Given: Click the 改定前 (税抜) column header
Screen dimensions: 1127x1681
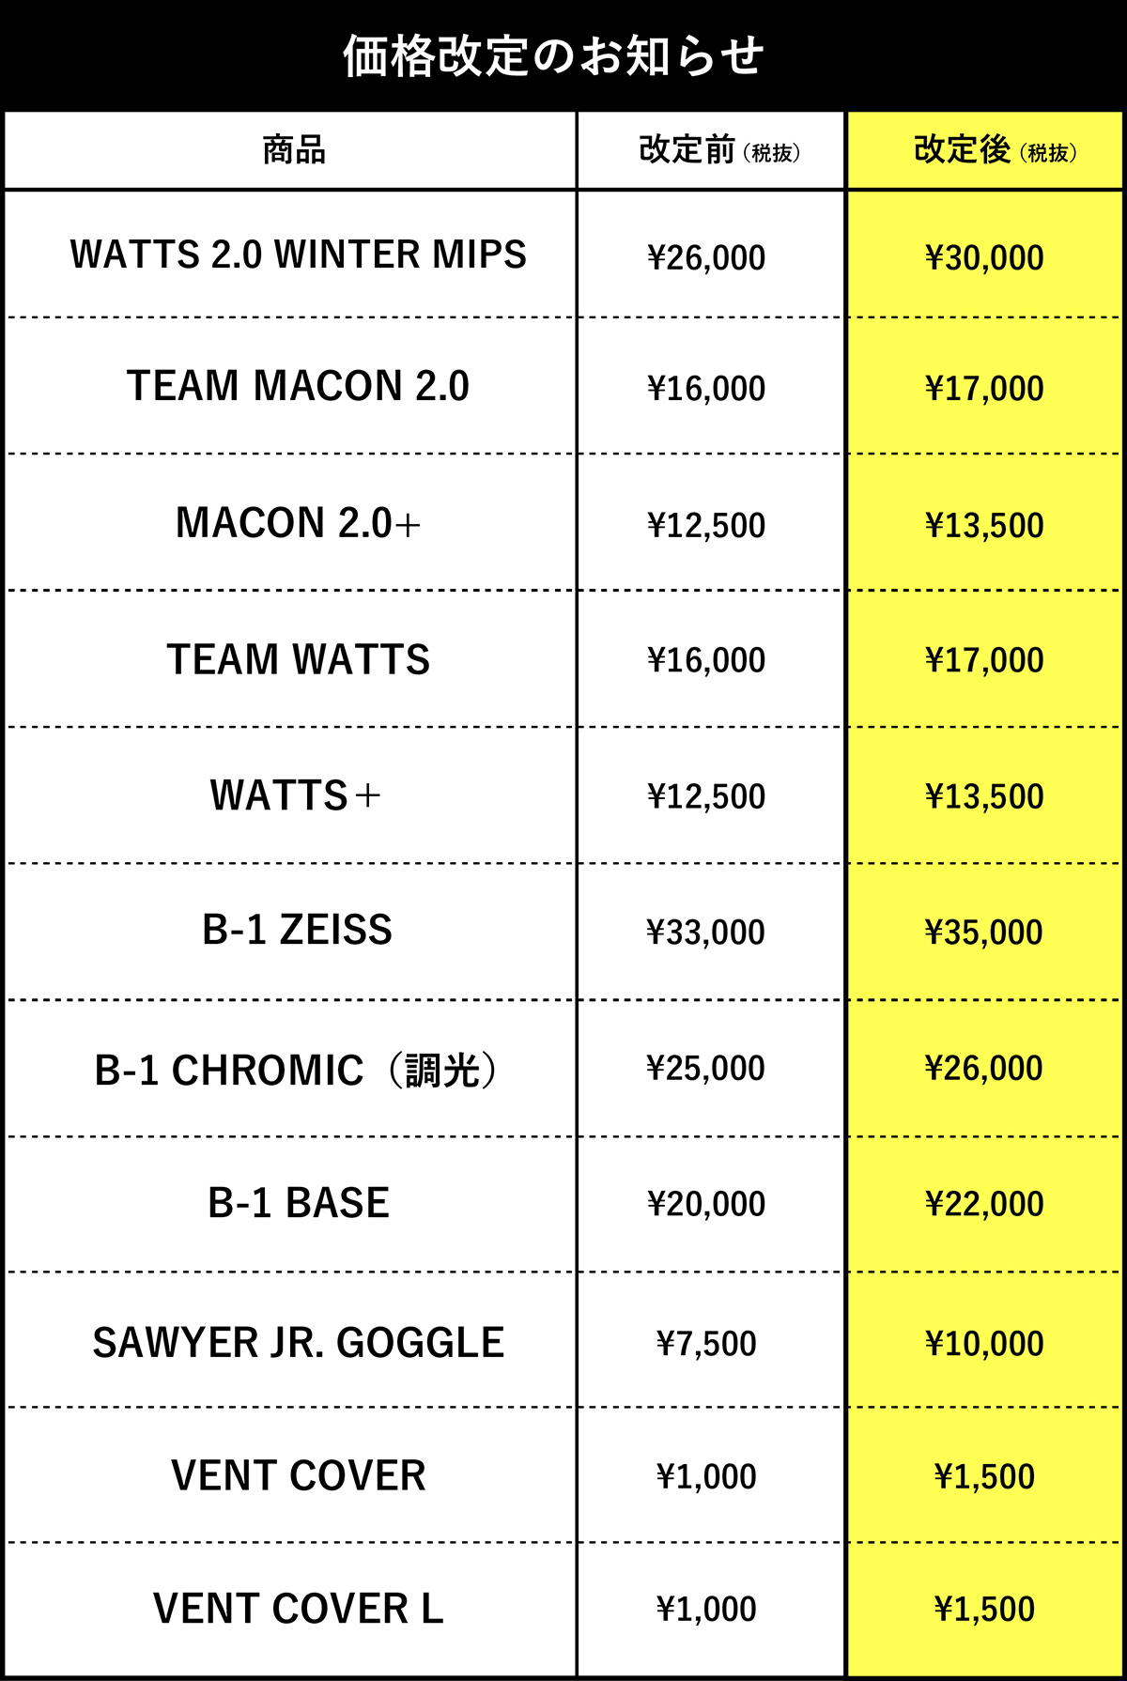Looking at the screenshot, I should click(x=719, y=150).
